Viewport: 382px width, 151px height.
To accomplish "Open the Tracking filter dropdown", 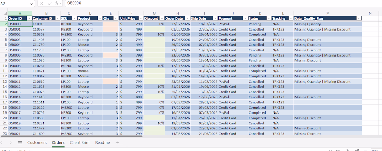I will point(291,18).
